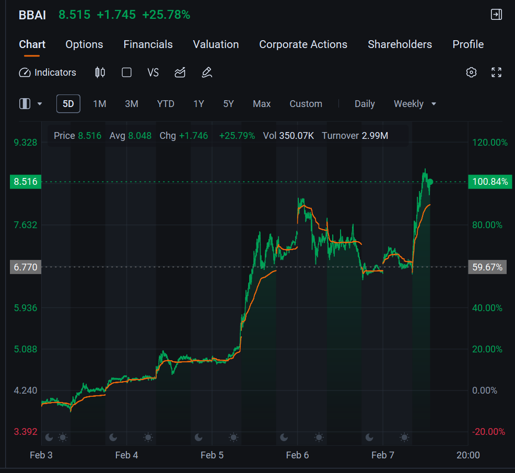Screen dimensions: 515x473
Task: Open chart settings hexagon gear
Action: point(471,72)
